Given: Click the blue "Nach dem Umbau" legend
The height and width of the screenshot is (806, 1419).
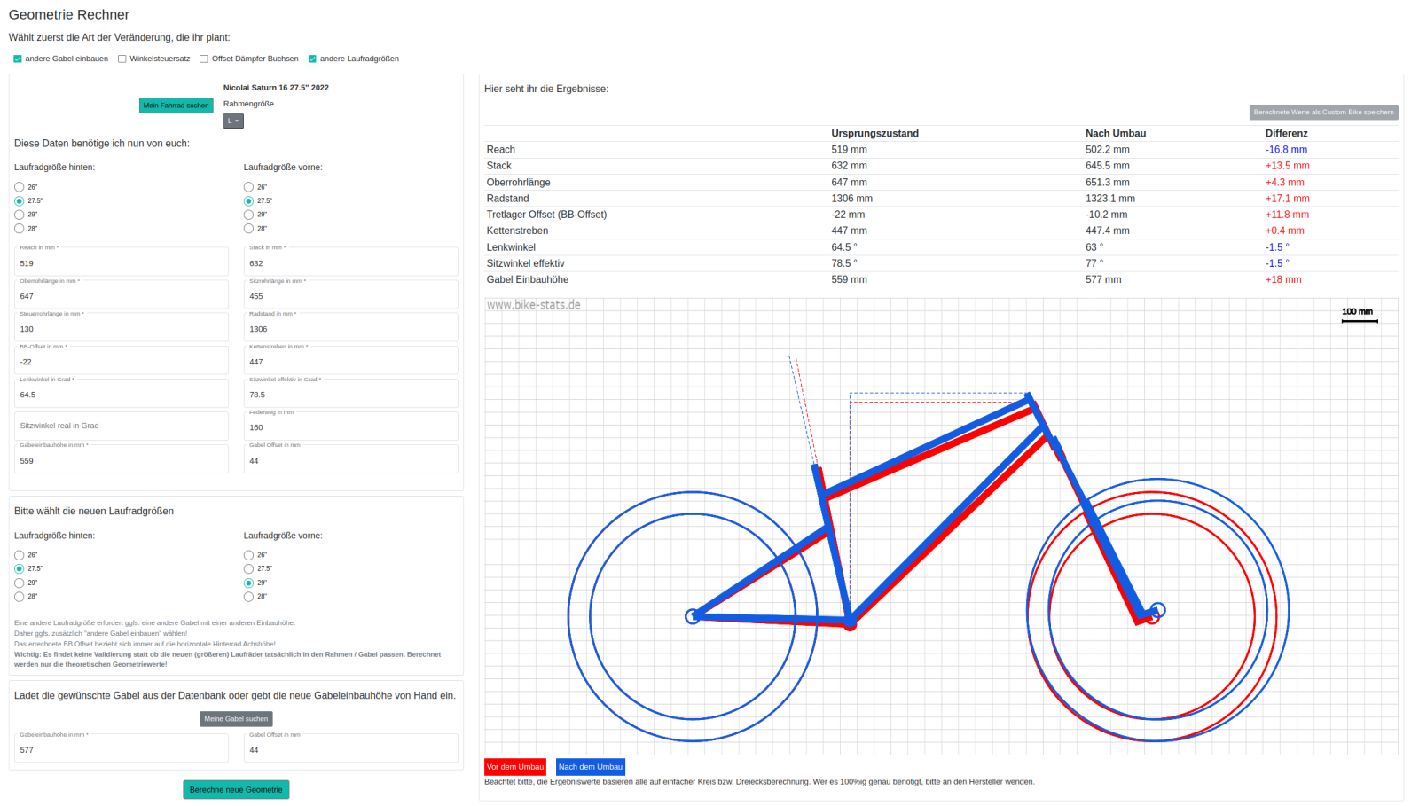Looking at the screenshot, I should (x=591, y=767).
